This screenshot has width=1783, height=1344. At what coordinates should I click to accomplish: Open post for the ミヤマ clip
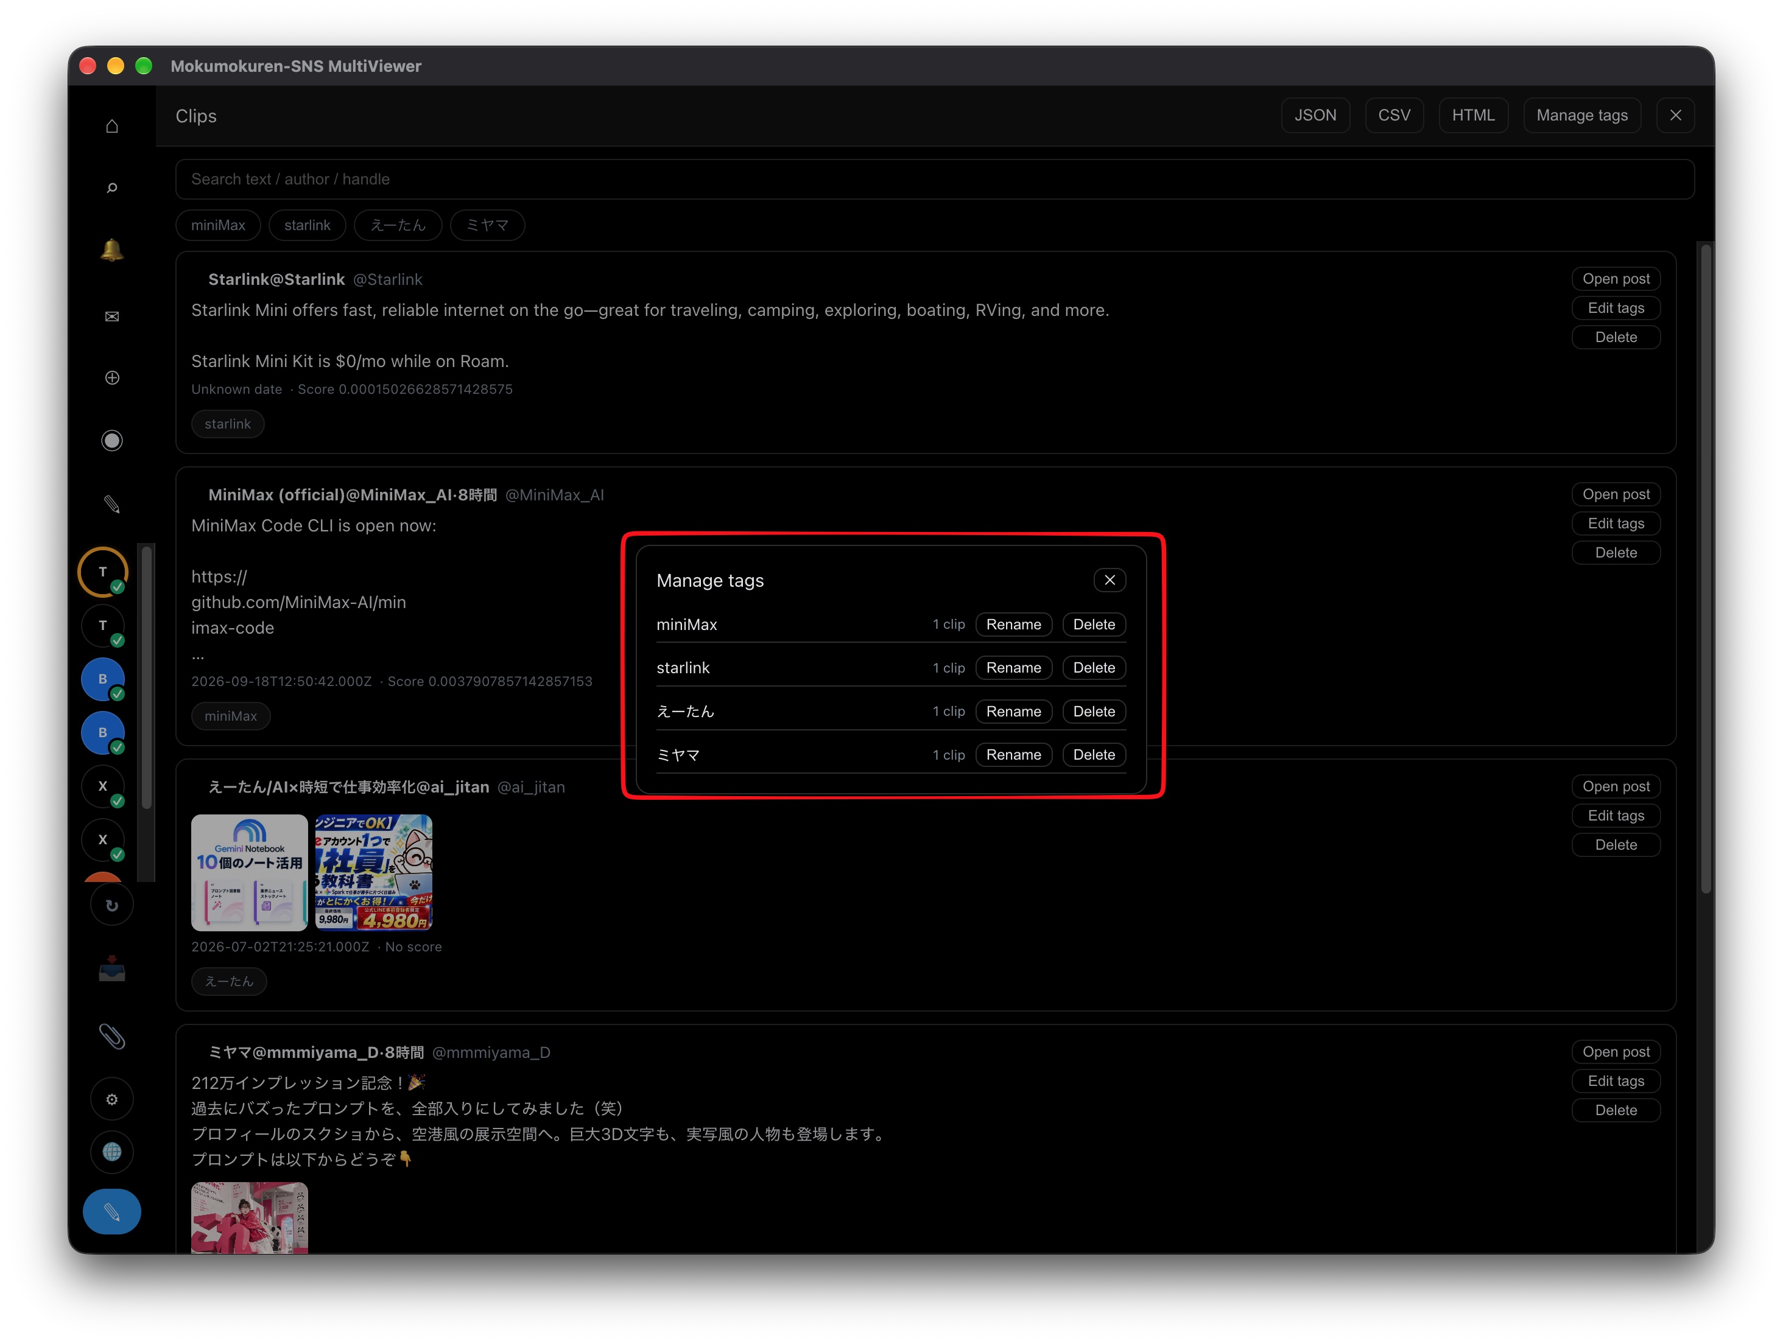pos(1616,1051)
